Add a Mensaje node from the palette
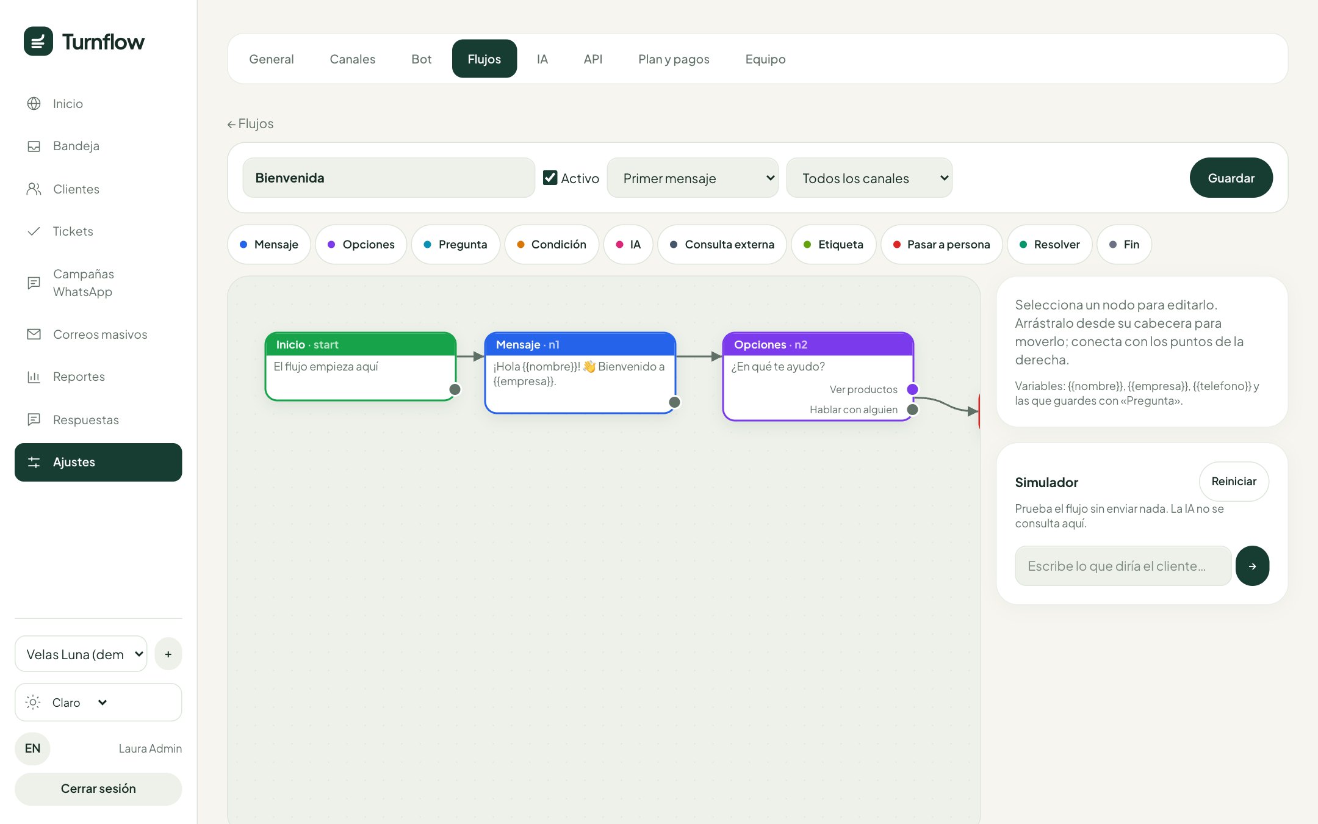Viewport: 1318px width, 824px height. pyautogui.click(x=269, y=244)
